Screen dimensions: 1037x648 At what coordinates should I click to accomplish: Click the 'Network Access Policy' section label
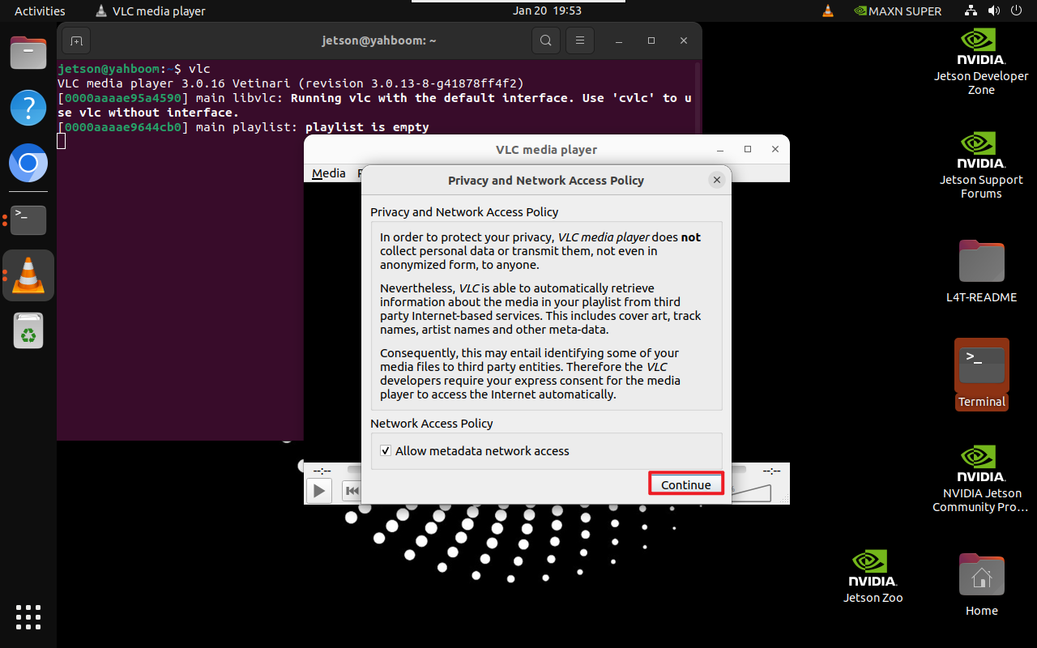point(432,424)
